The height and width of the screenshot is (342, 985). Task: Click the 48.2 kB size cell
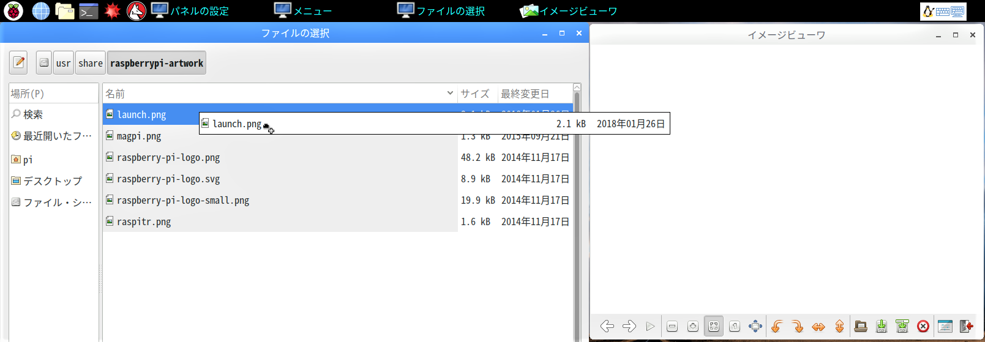(x=478, y=157)
